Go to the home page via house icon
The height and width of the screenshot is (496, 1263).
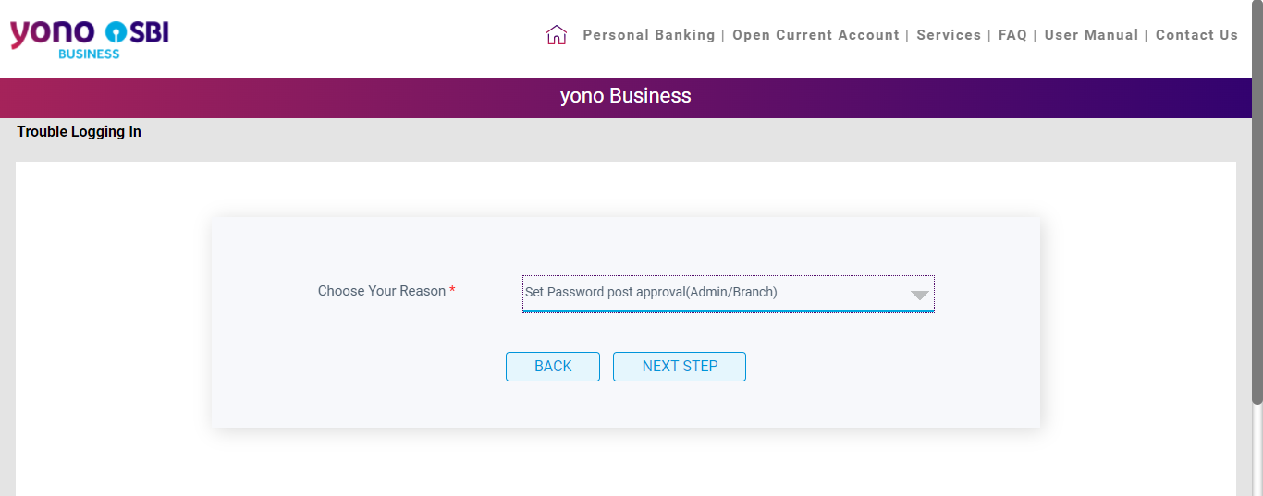pos(556,35)
